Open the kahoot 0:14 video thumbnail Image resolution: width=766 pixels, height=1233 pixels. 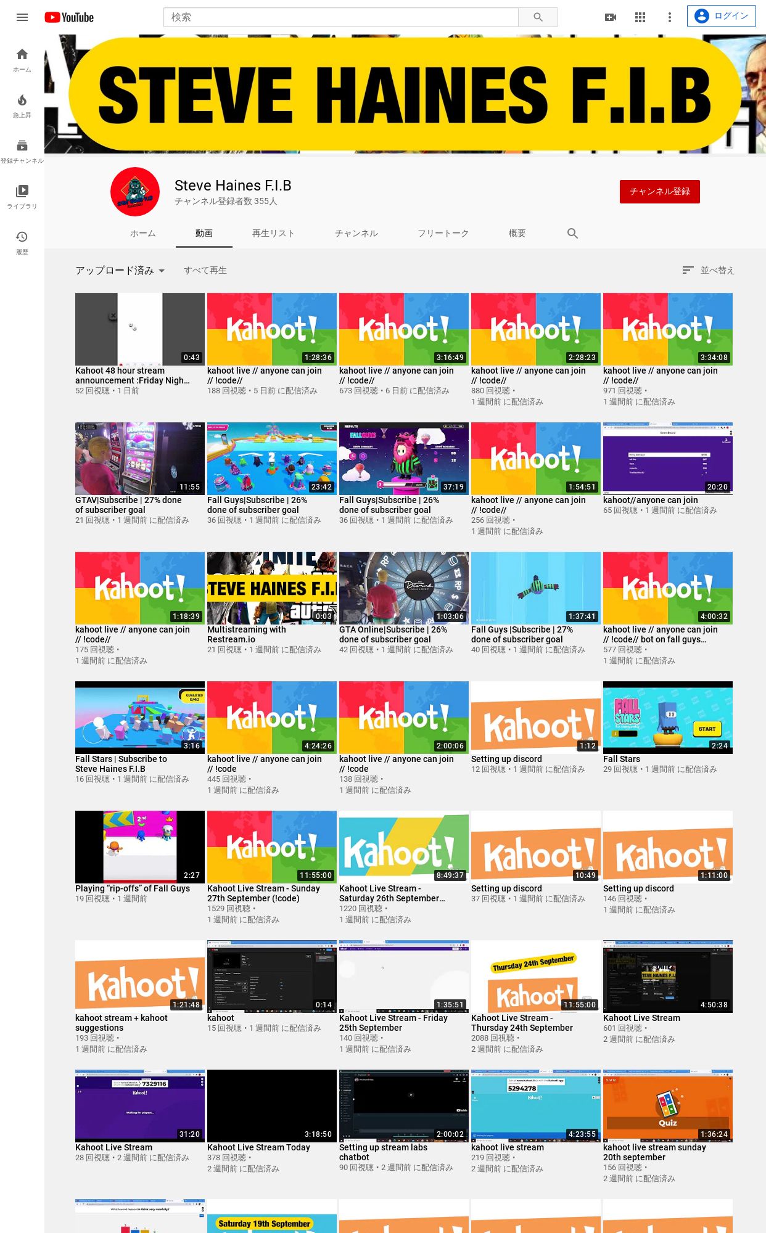(272, 977)
